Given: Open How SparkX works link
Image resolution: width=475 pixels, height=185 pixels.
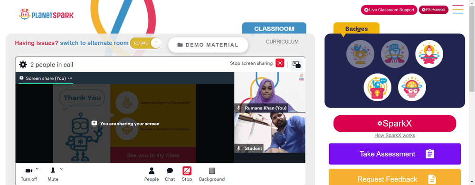Looking at the screenshot, I should coord(395,136).
